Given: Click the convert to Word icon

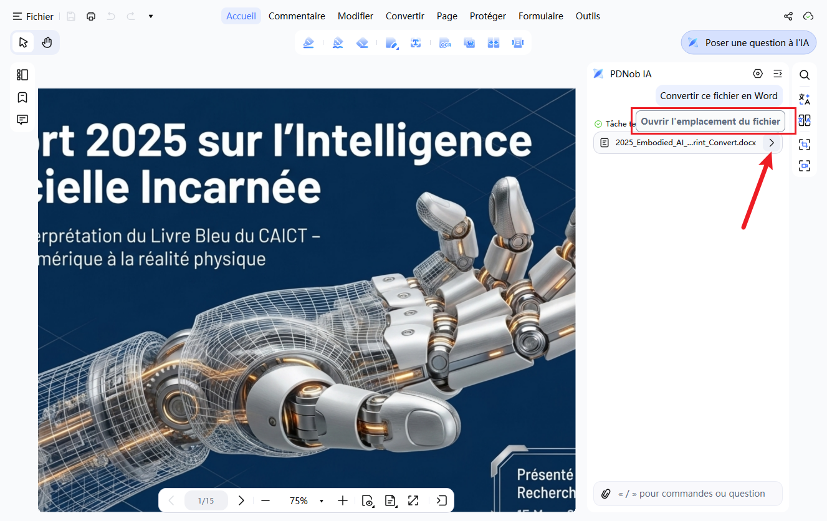Looking at the screenshot, I should tap(469, 42).
